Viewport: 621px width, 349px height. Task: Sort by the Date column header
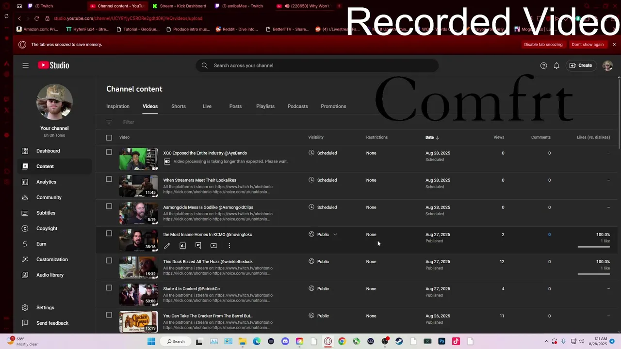(x=432, y=137)
